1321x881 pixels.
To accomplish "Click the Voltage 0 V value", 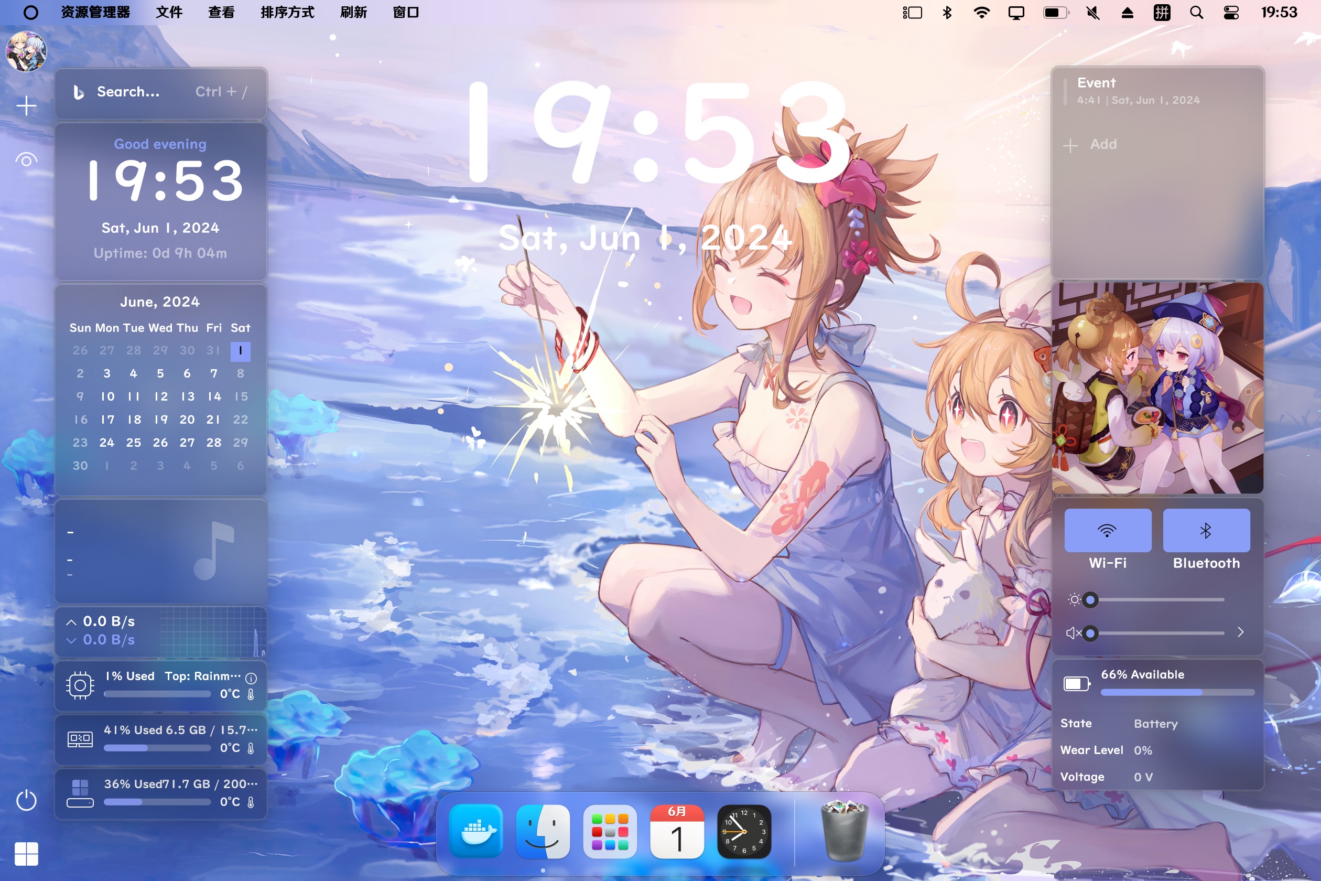I will click(1143, 777).
